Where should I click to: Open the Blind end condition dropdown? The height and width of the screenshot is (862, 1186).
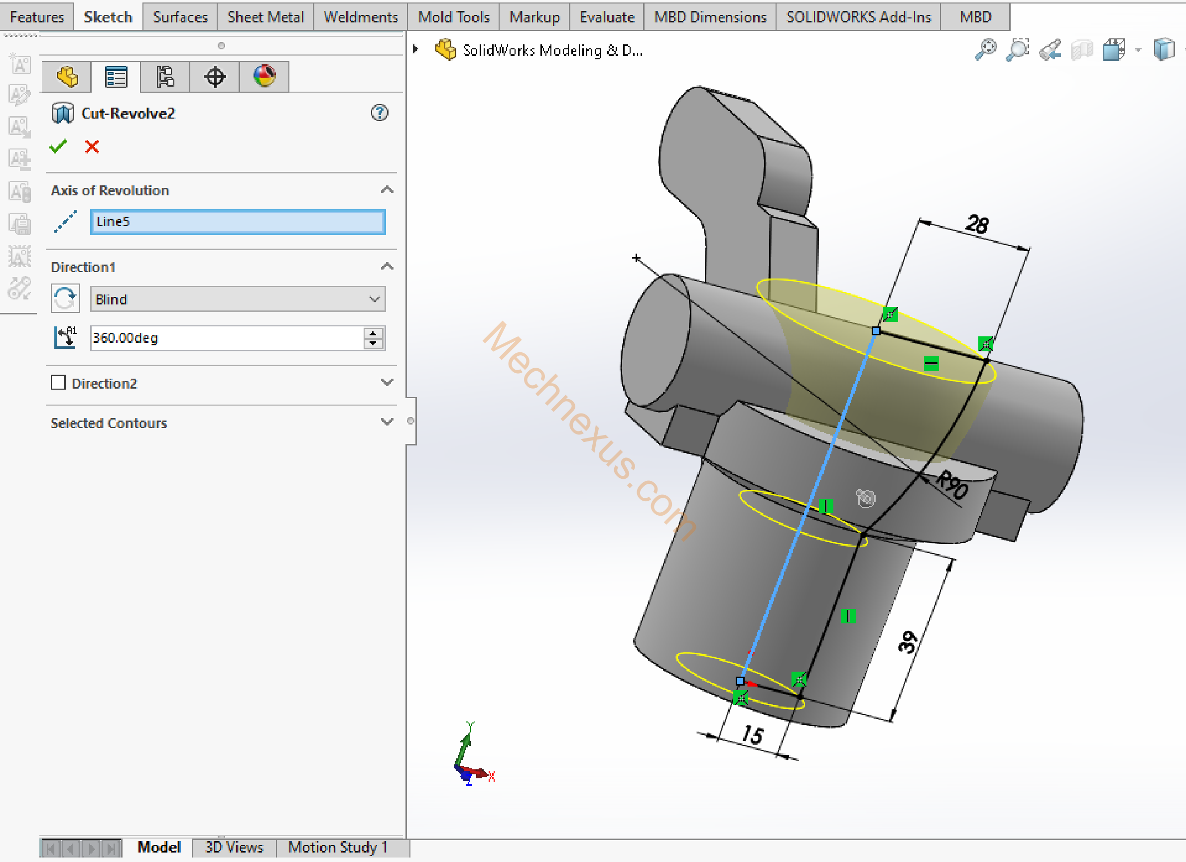click(x=238, y=299)
